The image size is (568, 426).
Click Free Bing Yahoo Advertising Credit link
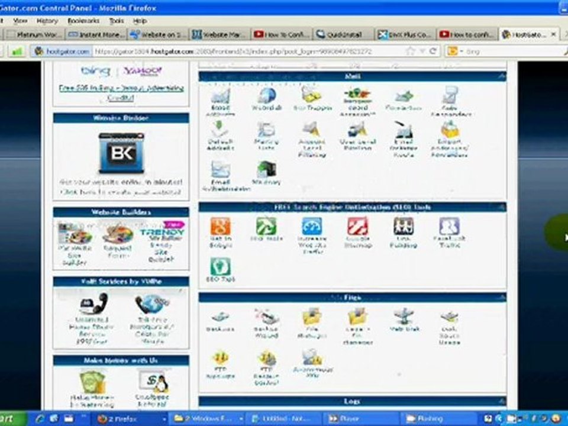121,92
